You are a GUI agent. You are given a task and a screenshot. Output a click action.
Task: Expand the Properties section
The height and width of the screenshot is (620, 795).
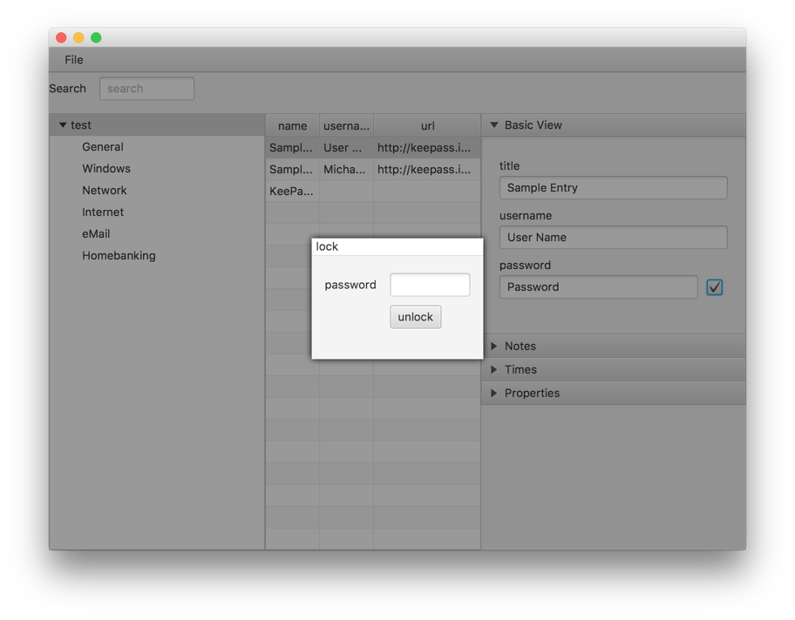tap(494, 394)
